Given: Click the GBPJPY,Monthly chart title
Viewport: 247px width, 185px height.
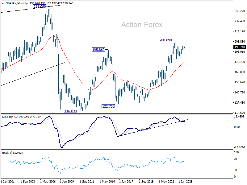Looking at the screenshot, I should tap(17, 3).
